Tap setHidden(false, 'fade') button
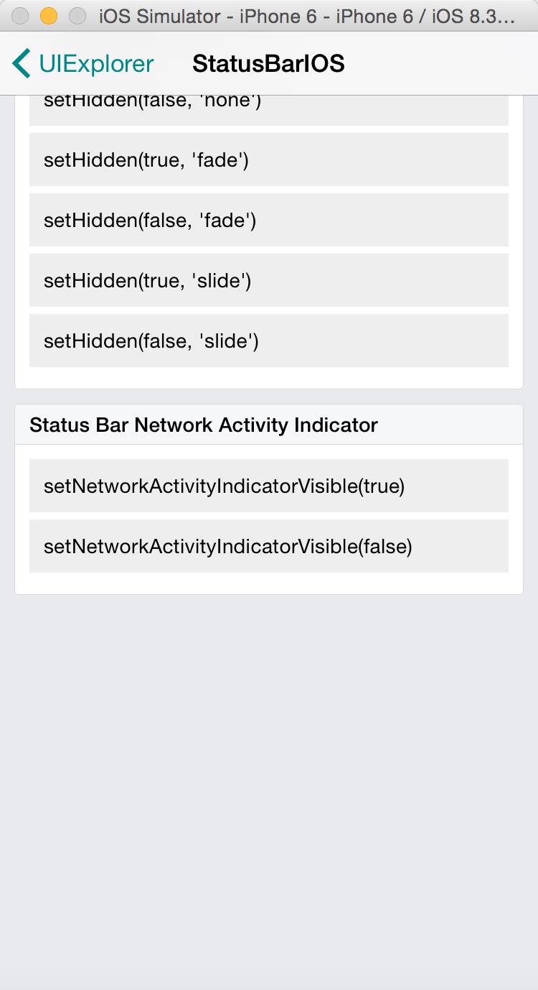 point(269,220)
